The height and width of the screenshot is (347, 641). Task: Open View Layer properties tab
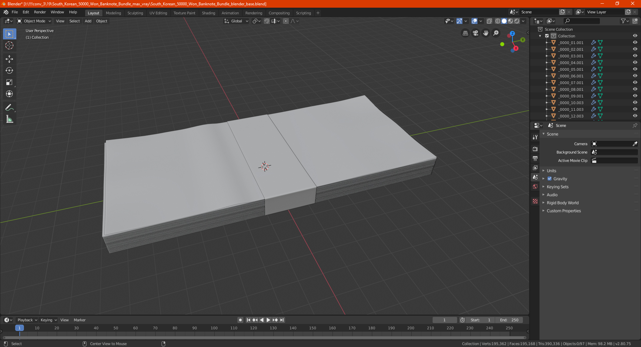(535, 167)
